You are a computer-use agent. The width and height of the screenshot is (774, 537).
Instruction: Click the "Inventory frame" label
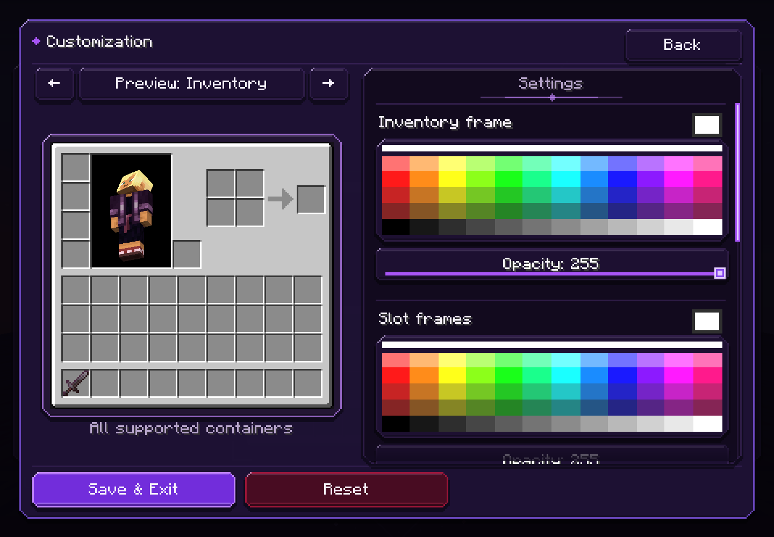[x=445, y=123]
